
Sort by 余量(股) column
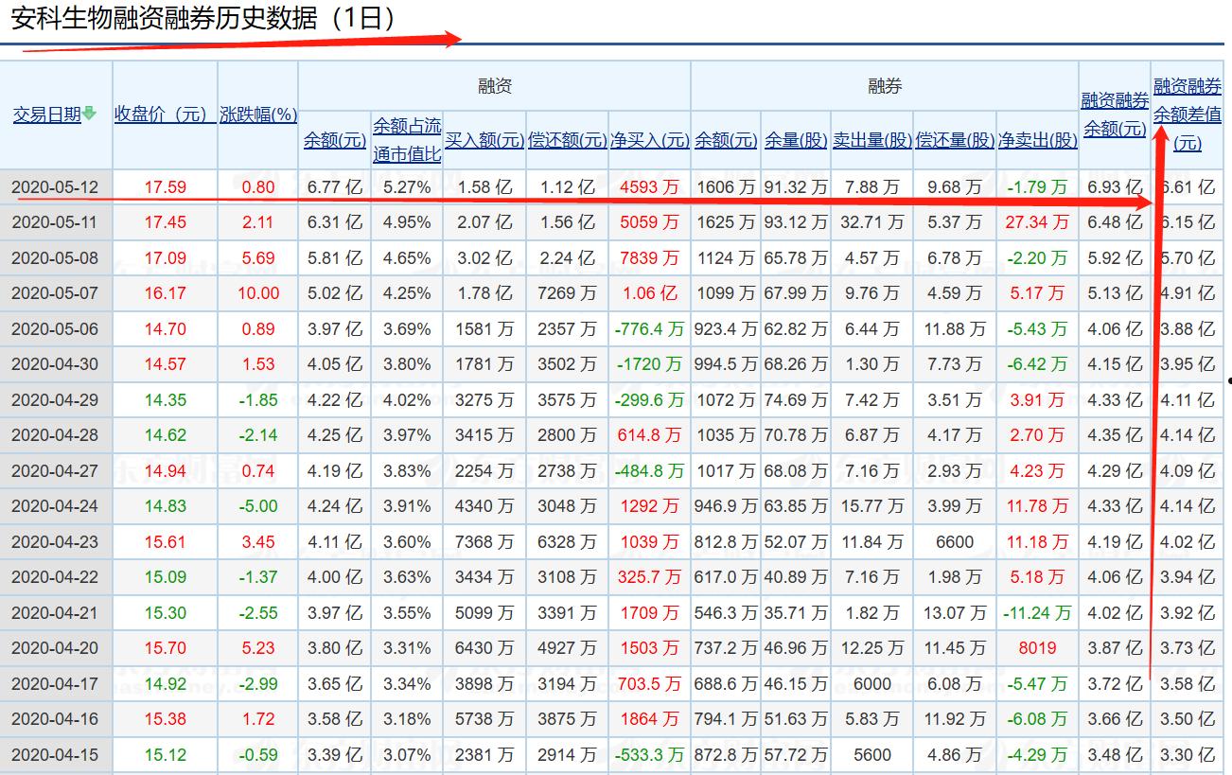796,141
